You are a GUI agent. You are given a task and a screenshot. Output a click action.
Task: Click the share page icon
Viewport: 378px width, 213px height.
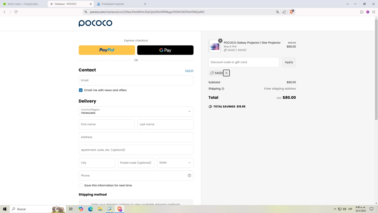click(284, 12)
